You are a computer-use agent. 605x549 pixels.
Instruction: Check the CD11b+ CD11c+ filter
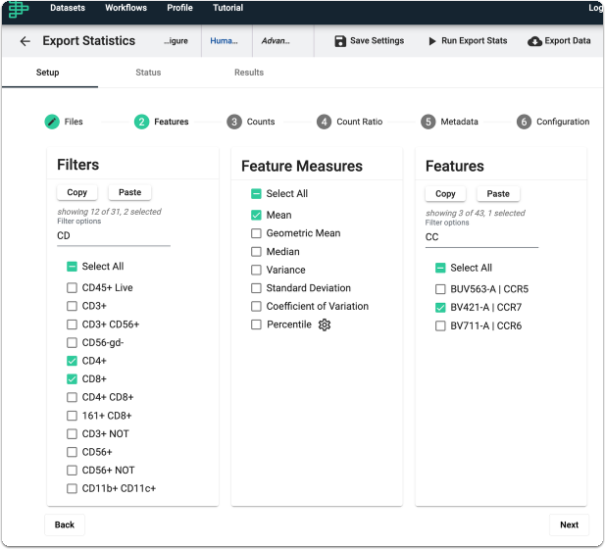pos(72,489)
